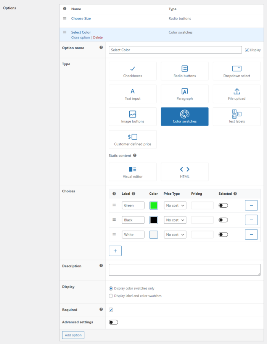
Task: Choose the Paragraph type tile
Action: point(185,94)
